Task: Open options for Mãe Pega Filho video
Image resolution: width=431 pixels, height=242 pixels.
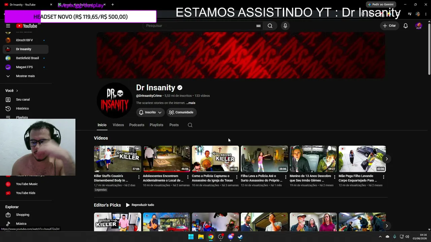Action: click(384, 177)
